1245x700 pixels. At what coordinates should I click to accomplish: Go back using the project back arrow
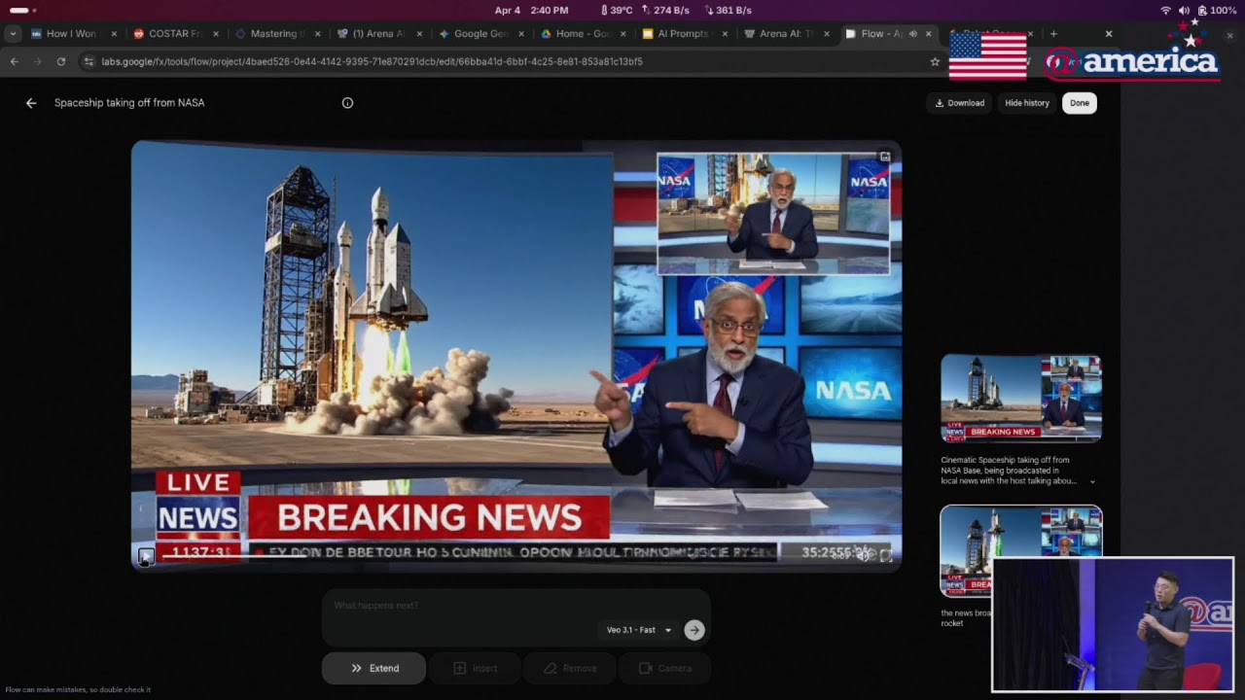click(31, 103)
